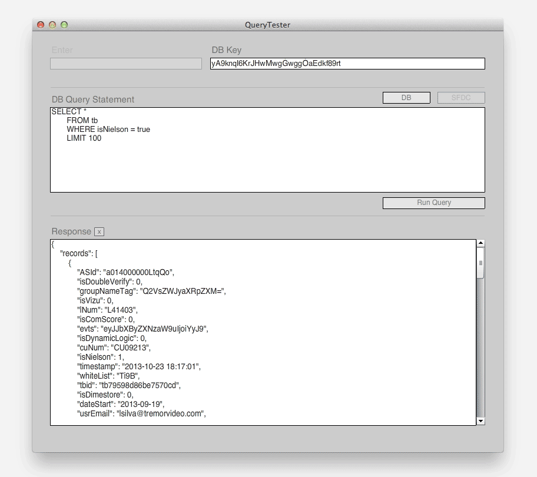Screen dimensions: 537x477
Task: Click the response scrollbar down arrow
Action: pos(480,420)
